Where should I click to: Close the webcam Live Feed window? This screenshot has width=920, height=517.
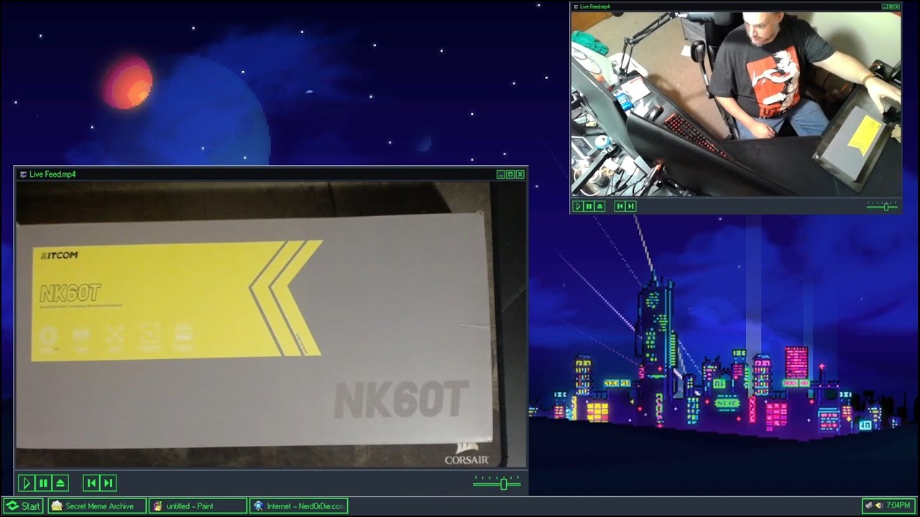(x=896, y=6)
